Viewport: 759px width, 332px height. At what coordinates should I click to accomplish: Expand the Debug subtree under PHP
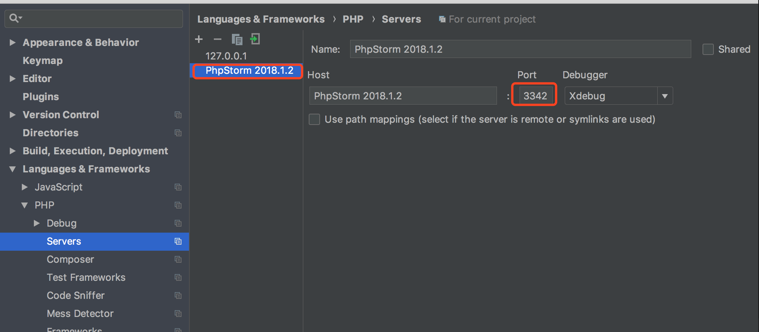(x=37, y=223)
